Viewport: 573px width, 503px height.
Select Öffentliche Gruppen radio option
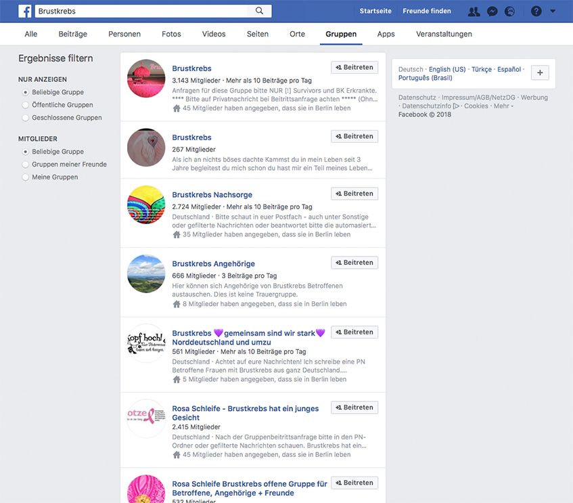[x=26, y=105]
